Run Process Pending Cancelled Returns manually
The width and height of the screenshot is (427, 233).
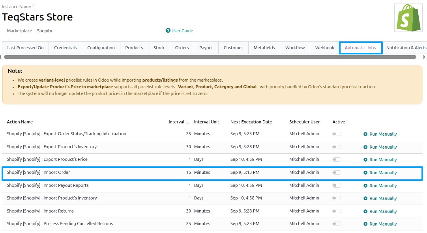point(380,224)
